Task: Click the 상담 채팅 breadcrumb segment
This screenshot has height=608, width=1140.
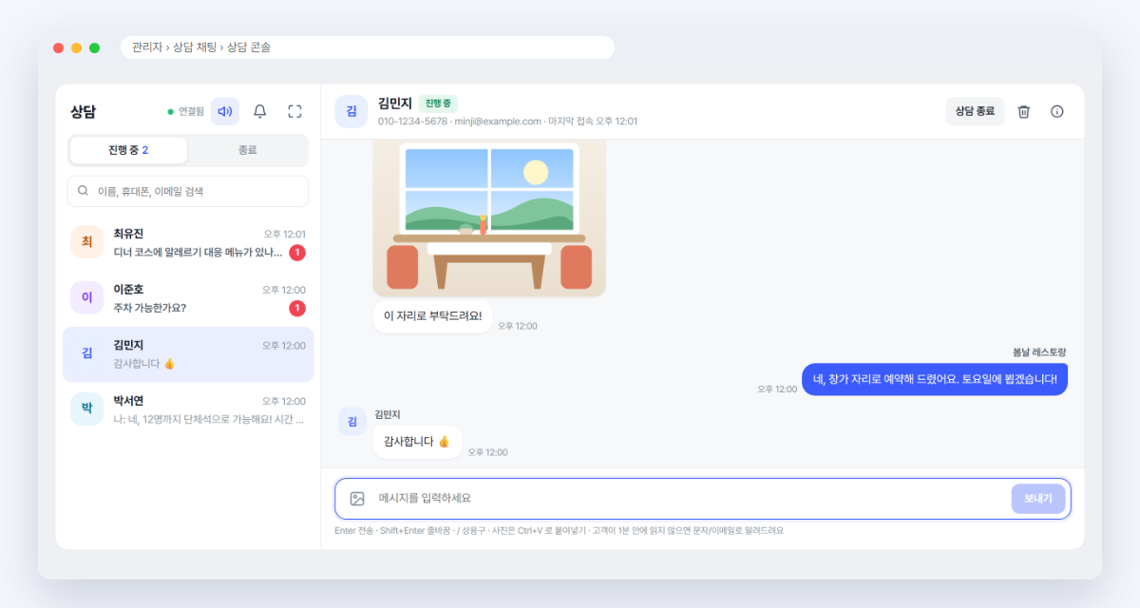Action: (194, 47)
